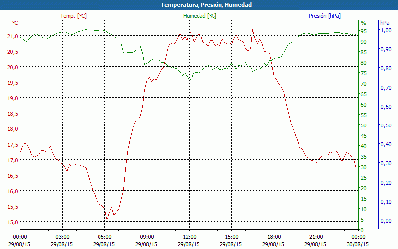Click the '18,5' temperature axis value
This screenshot has width=398, height=249.
(13, 114)
